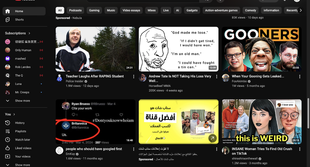Play the GOONERS thumbnail video
Image resolution: width=310 pixels, height=167 pixels.
point(262,49)
